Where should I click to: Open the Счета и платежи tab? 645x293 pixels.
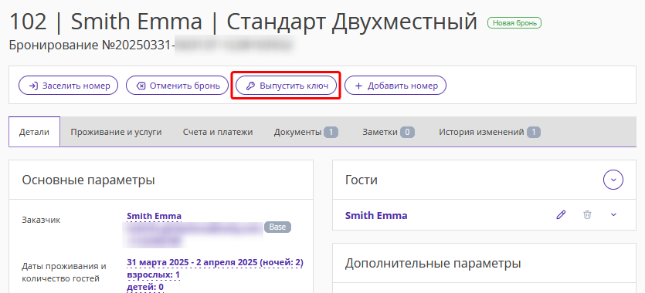(x=218, y=132)
